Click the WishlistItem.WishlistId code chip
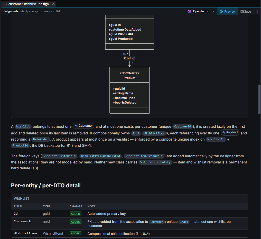Screen dimensions: 261x239 (x=100, y=156)
